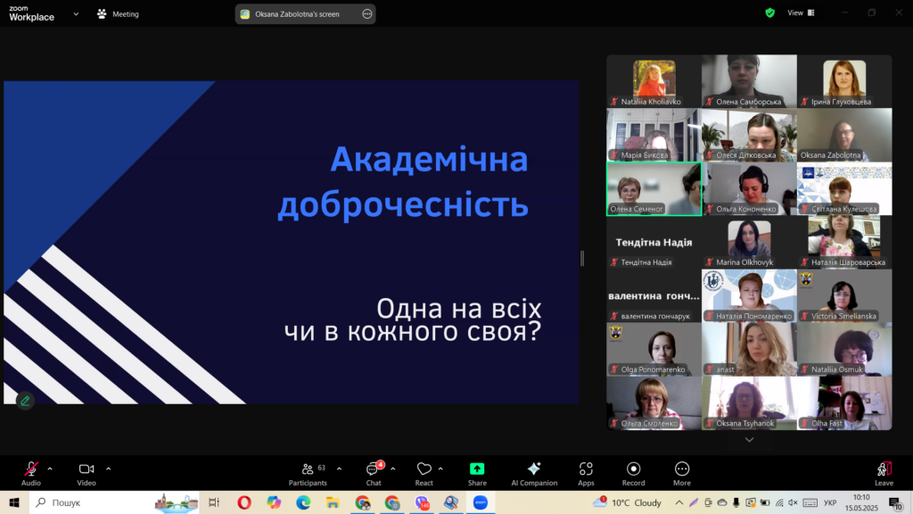913x514 pixels.
Task: Start recording with the Record button
Action: coord(633,473)
